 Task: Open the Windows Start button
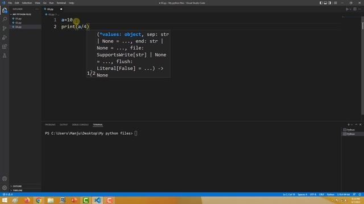5,200
